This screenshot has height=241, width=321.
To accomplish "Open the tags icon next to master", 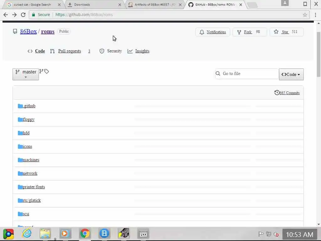I will 46,71.
